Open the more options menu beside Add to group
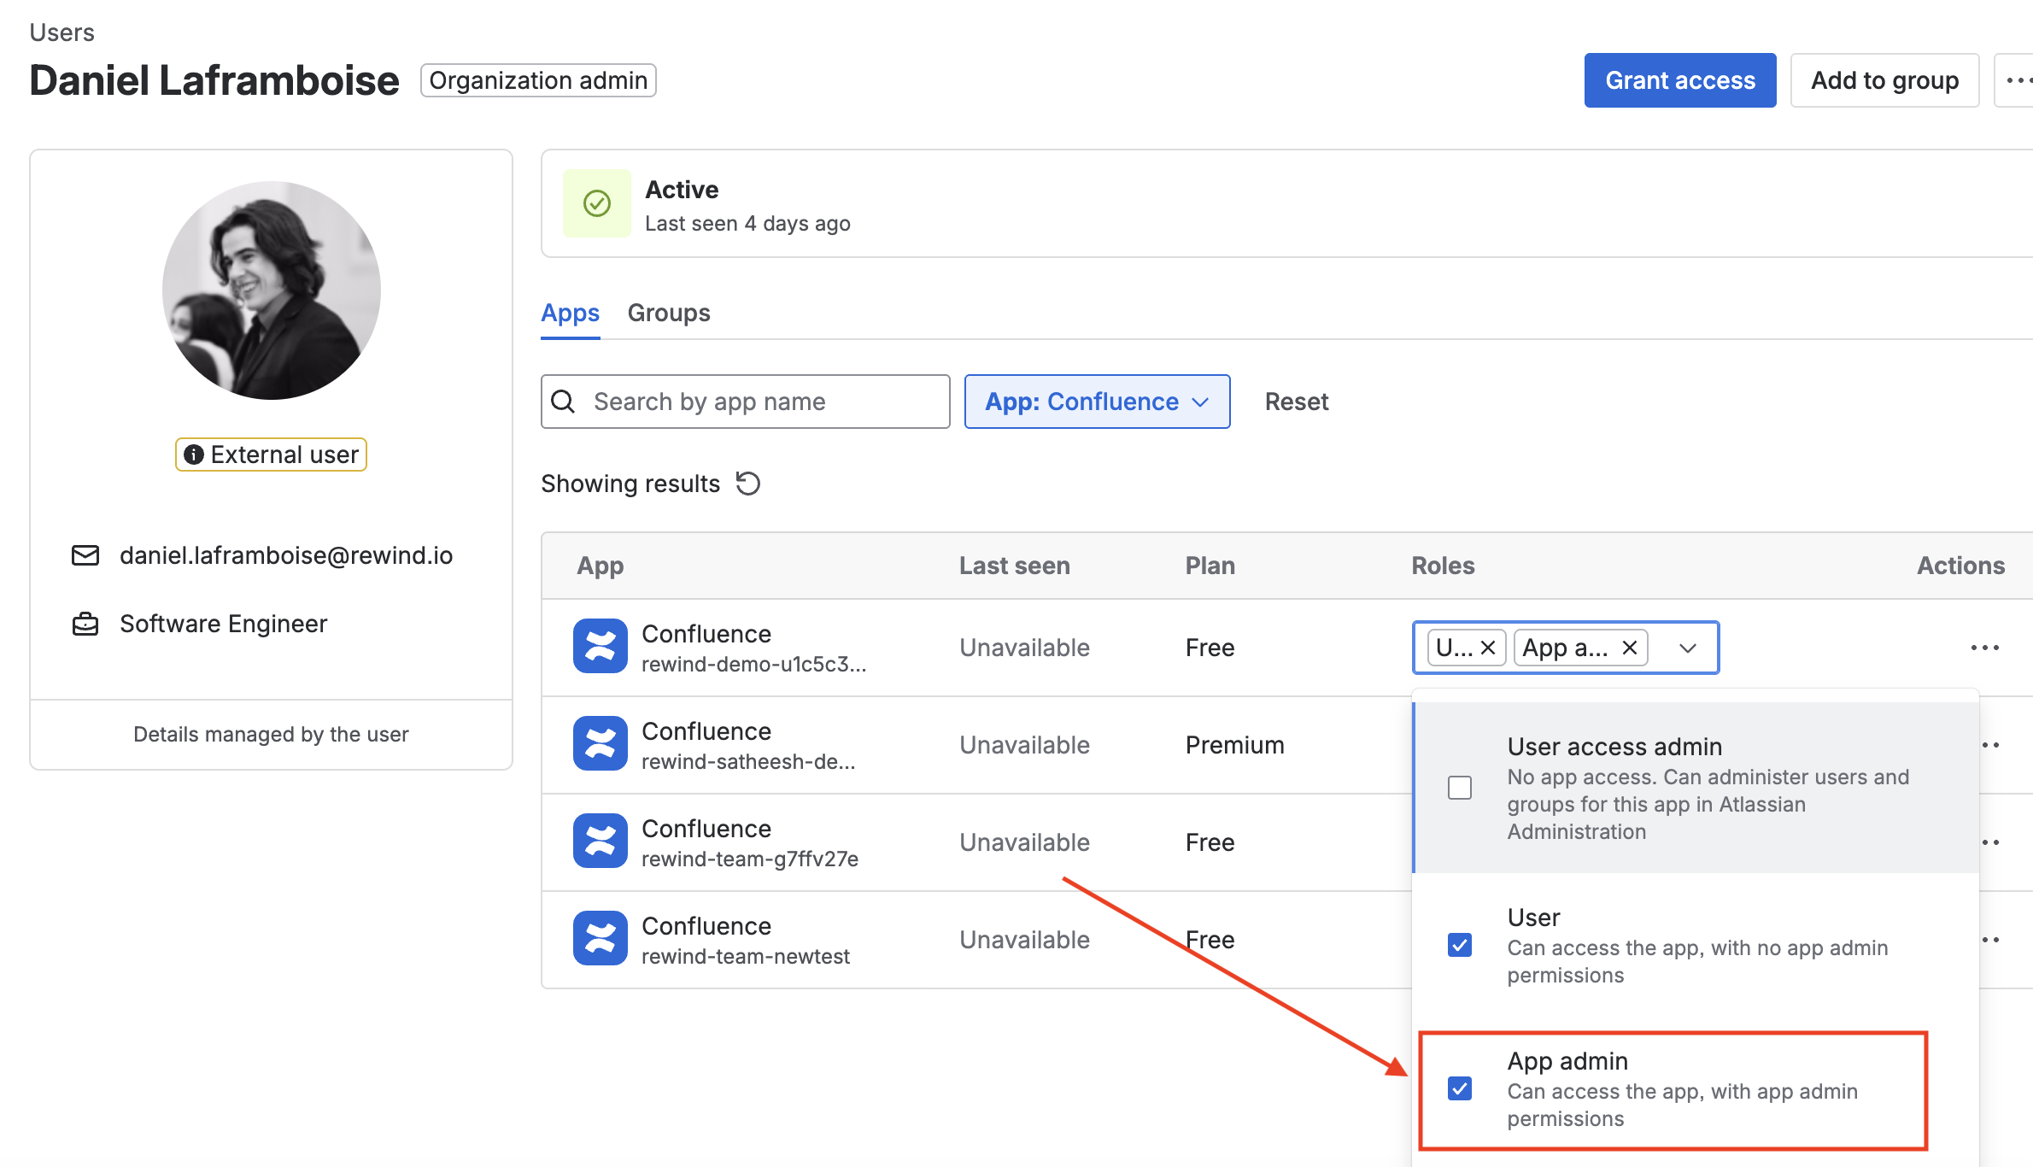 coord(2016,80)
